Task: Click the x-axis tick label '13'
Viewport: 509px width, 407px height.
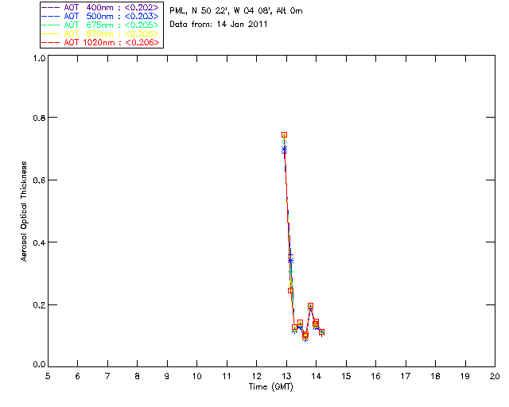Action: pos(286,376)
